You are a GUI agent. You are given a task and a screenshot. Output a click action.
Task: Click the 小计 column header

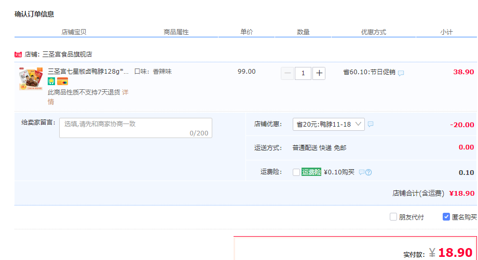coord(447,32)
